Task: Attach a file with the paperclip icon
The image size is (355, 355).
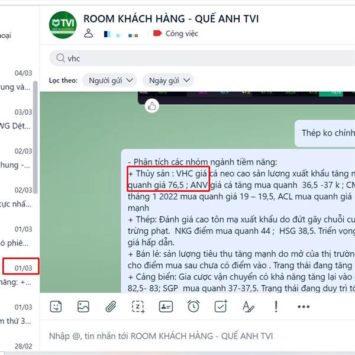Action: tap(111, 306)
